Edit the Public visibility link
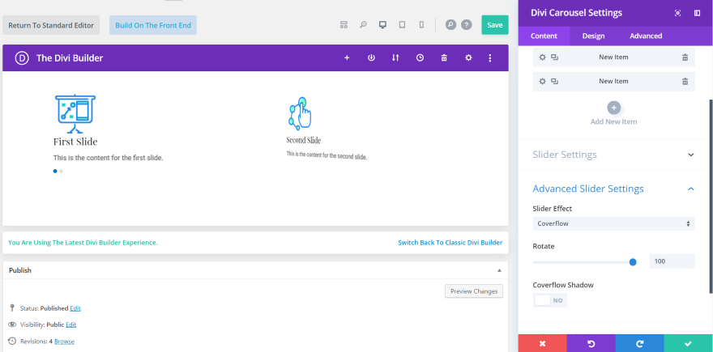This screenshot has width=713, height=352. [71, 324]
